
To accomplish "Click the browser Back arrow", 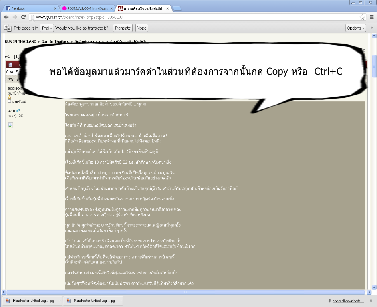I will point(6,17).
